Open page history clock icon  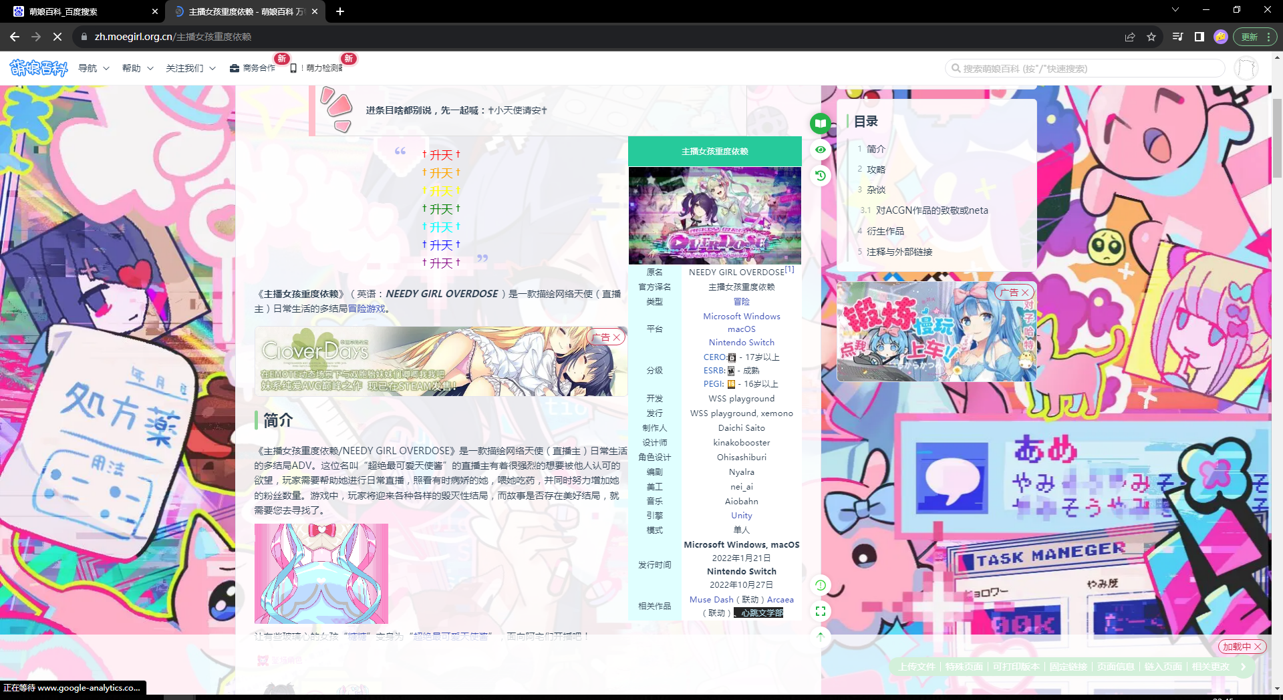pos(820,176)
